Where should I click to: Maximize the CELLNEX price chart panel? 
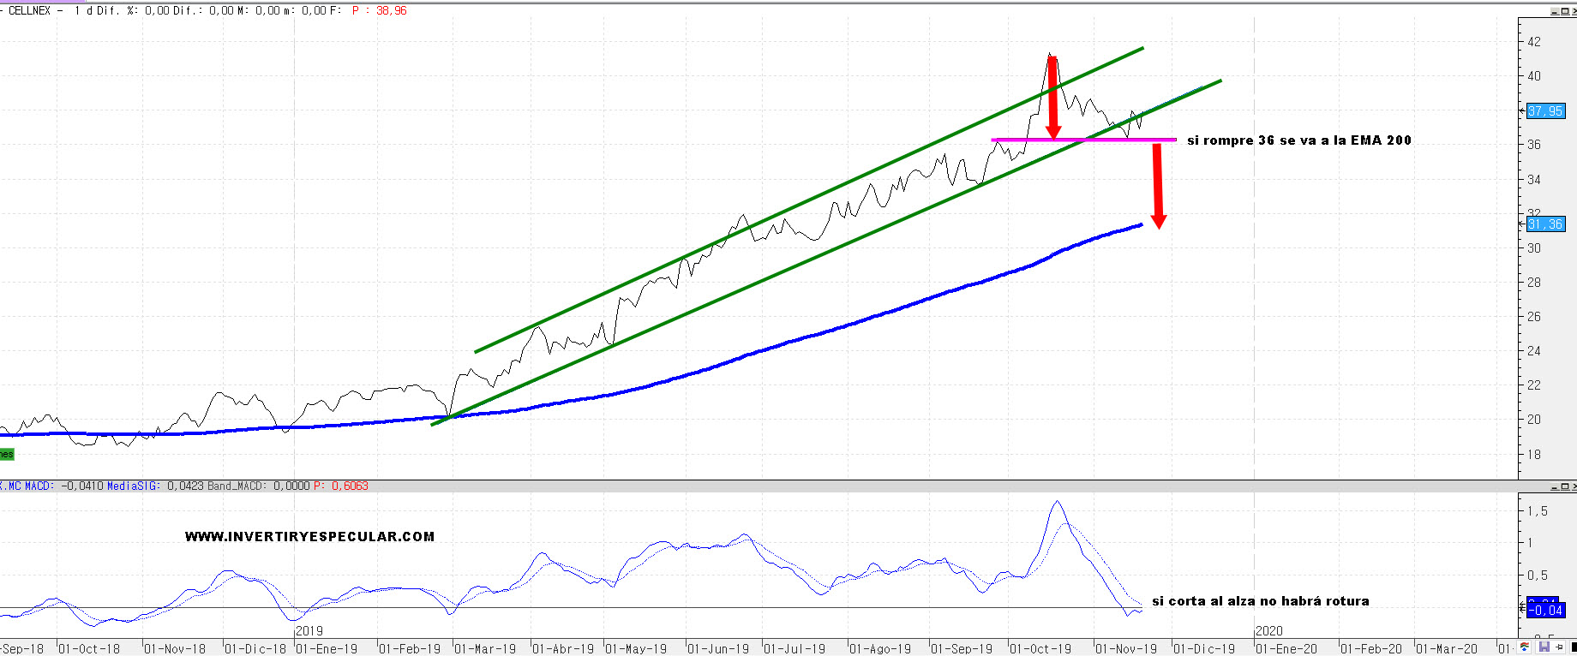1563,11
